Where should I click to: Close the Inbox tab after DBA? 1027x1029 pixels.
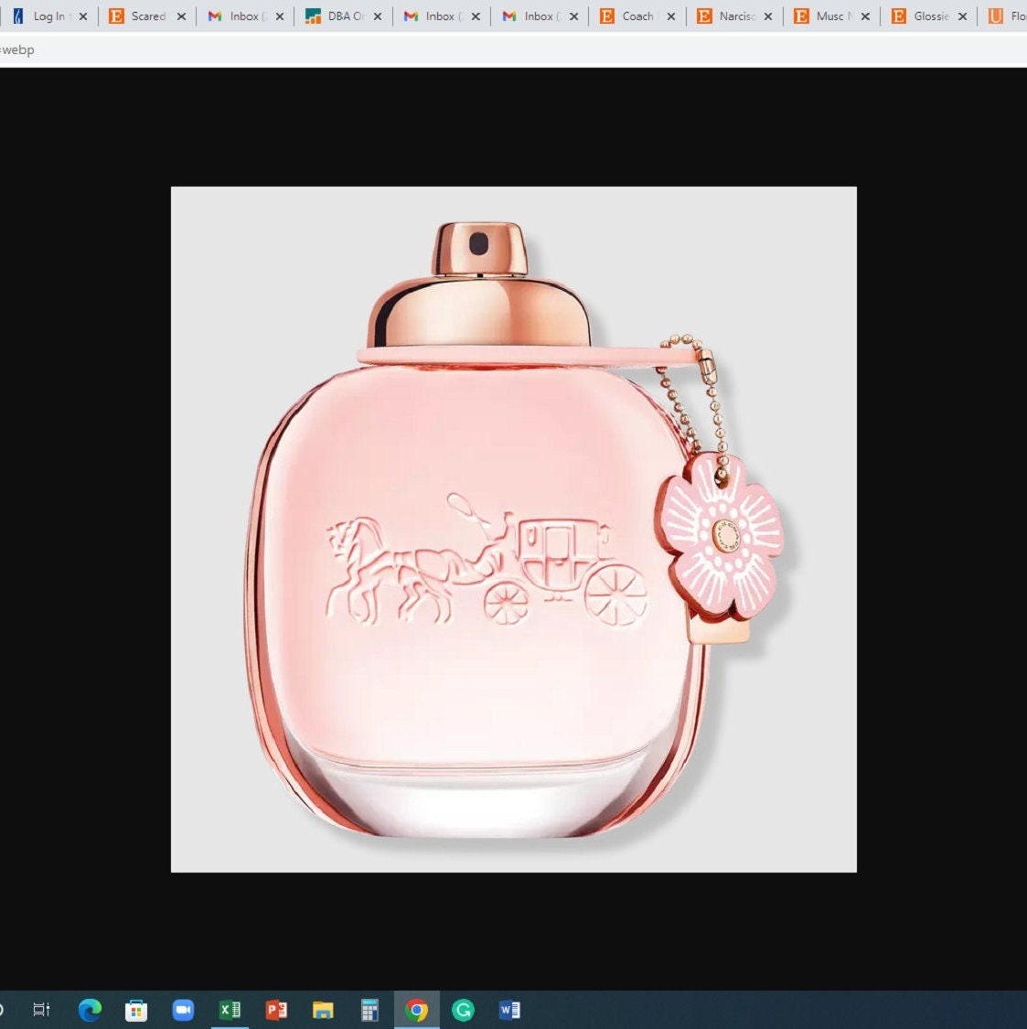pos(476,16)
